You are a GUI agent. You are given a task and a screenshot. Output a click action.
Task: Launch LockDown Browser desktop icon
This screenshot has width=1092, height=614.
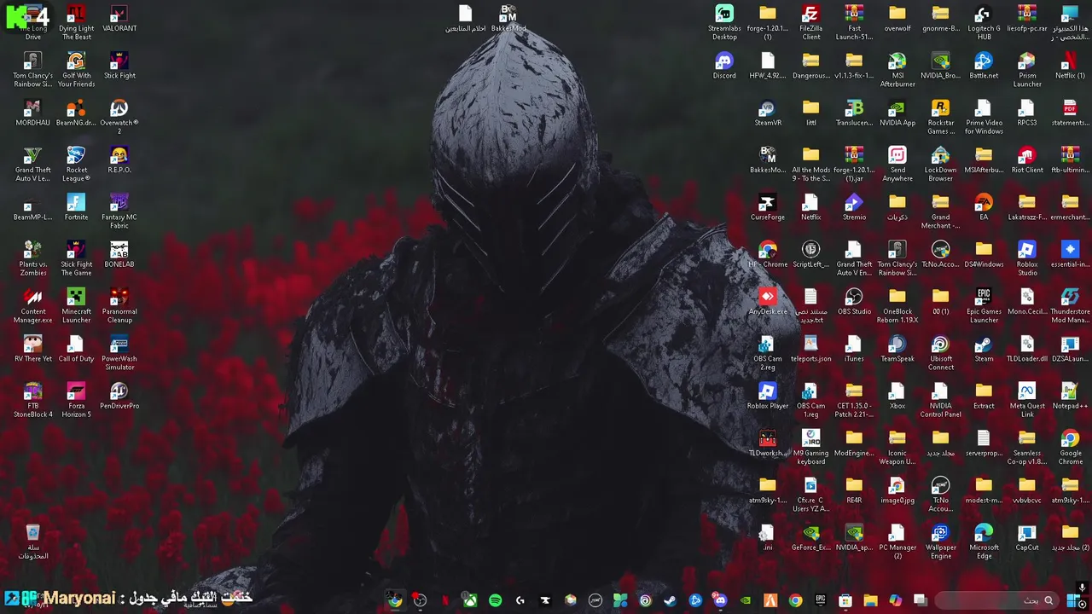pos(940,164)
